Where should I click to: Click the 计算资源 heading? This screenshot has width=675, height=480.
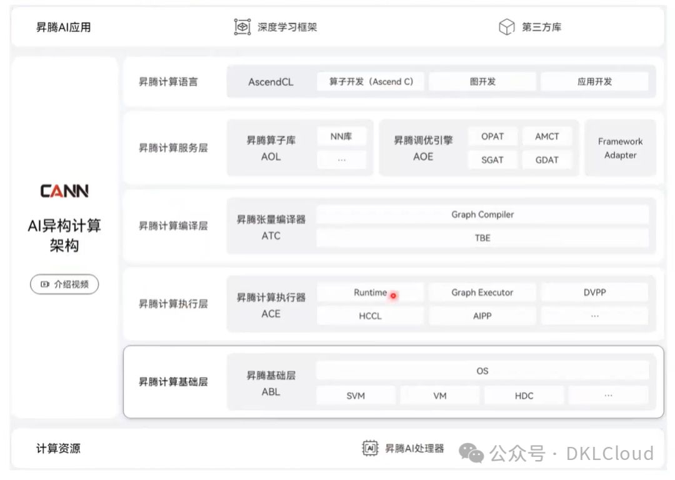58,449
